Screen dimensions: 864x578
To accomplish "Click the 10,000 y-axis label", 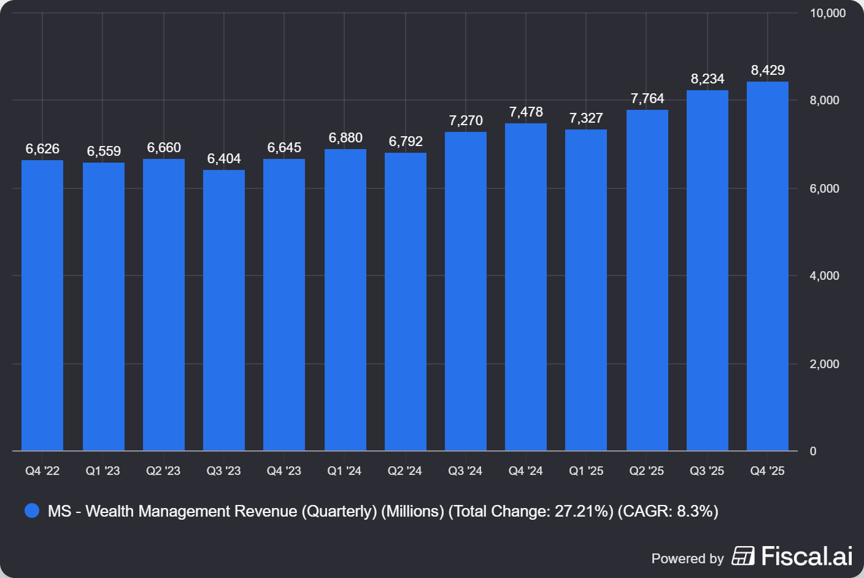I will tap(827, 13).
